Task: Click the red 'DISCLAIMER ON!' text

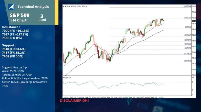Action: 74,101
